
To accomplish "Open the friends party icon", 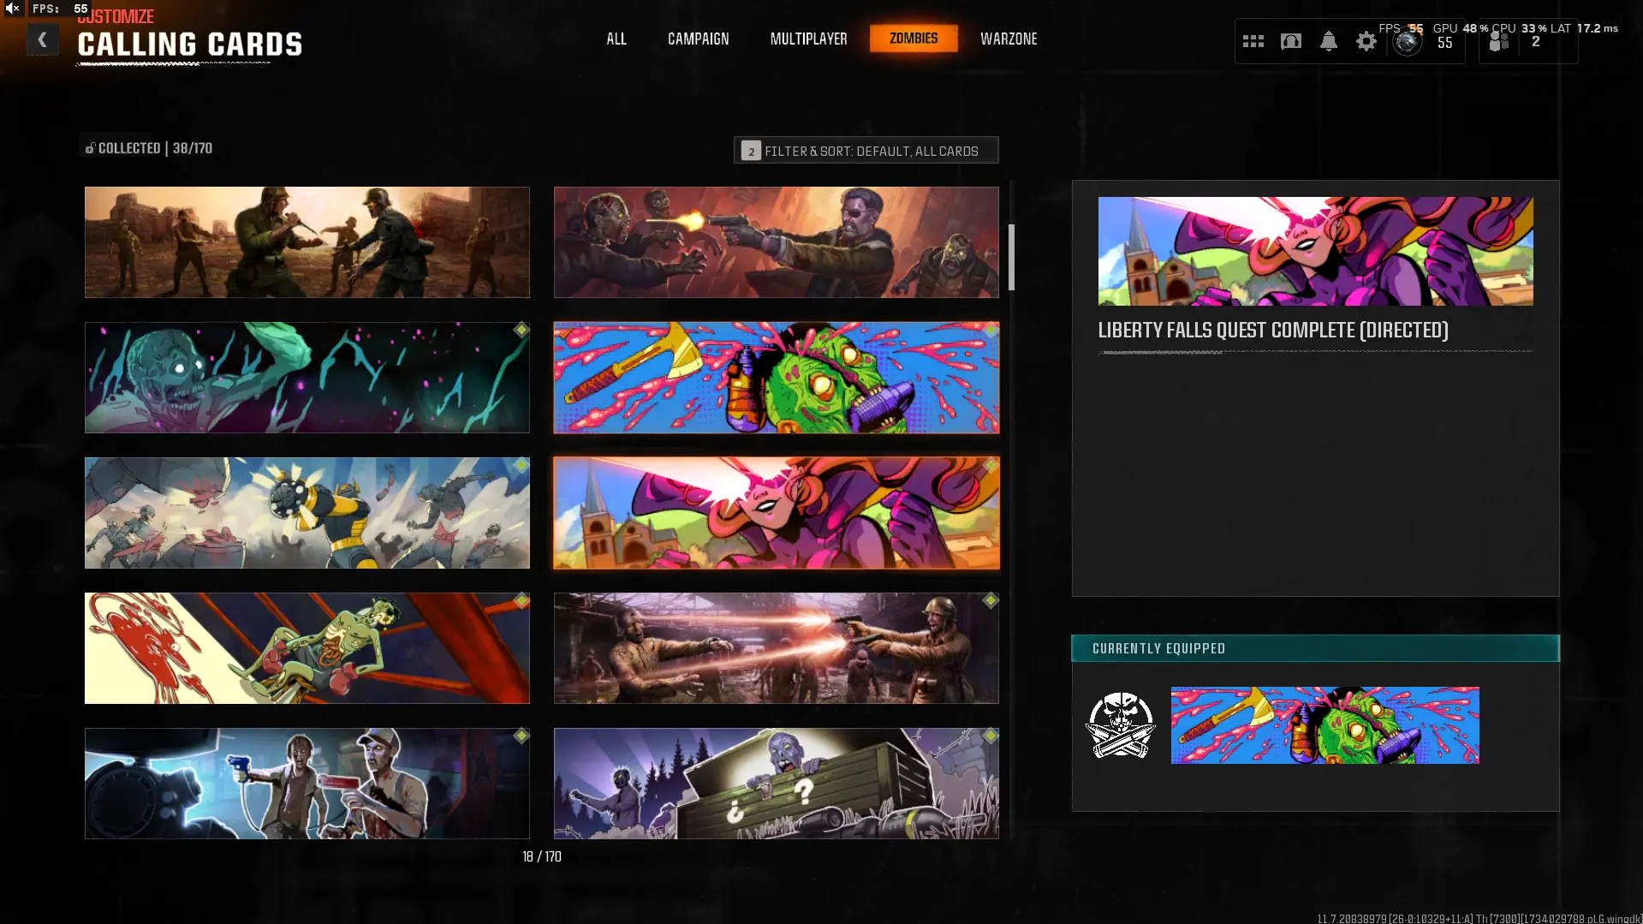I will click(1498, 42).
